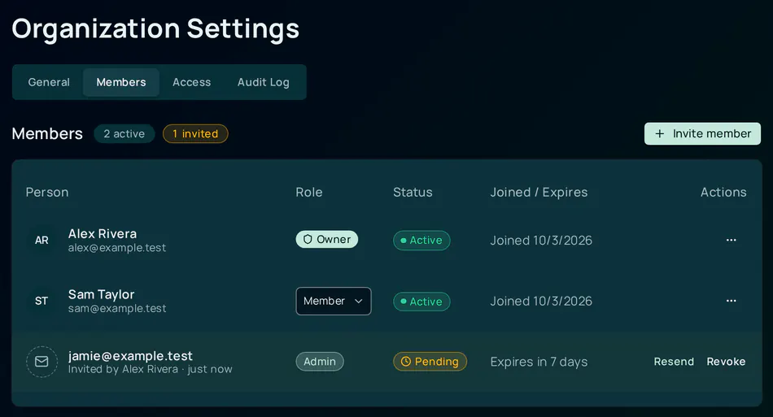Click Alex Rivera's Joined 10/3/2026 date
773x417 pixels.
coord(541,241)
